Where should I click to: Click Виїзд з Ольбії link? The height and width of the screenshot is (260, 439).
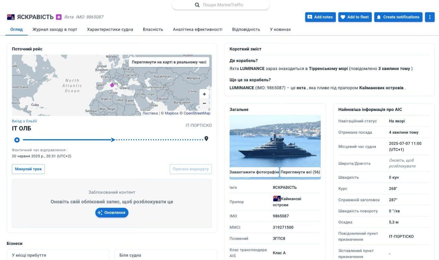(x=24, y=121)
